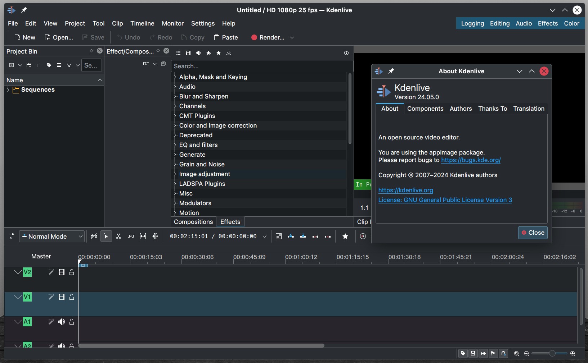
Task: Open the Monitor menu
Action: [173, 23]
